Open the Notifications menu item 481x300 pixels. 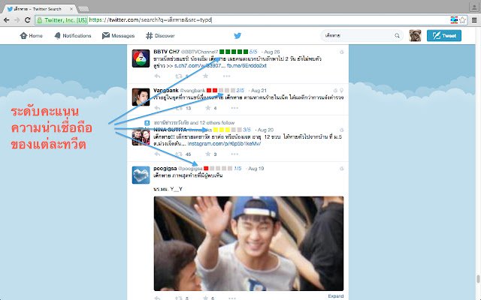[73, 36]
